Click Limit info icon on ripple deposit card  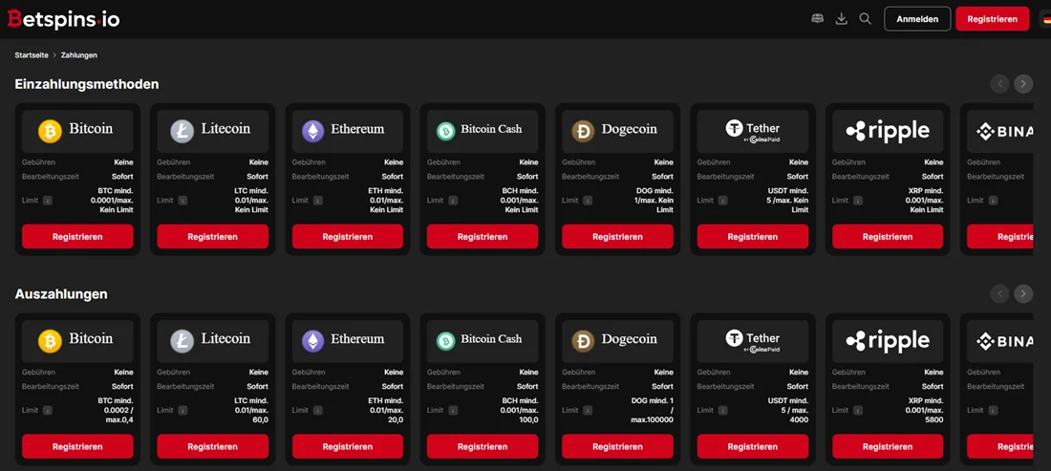858,201
